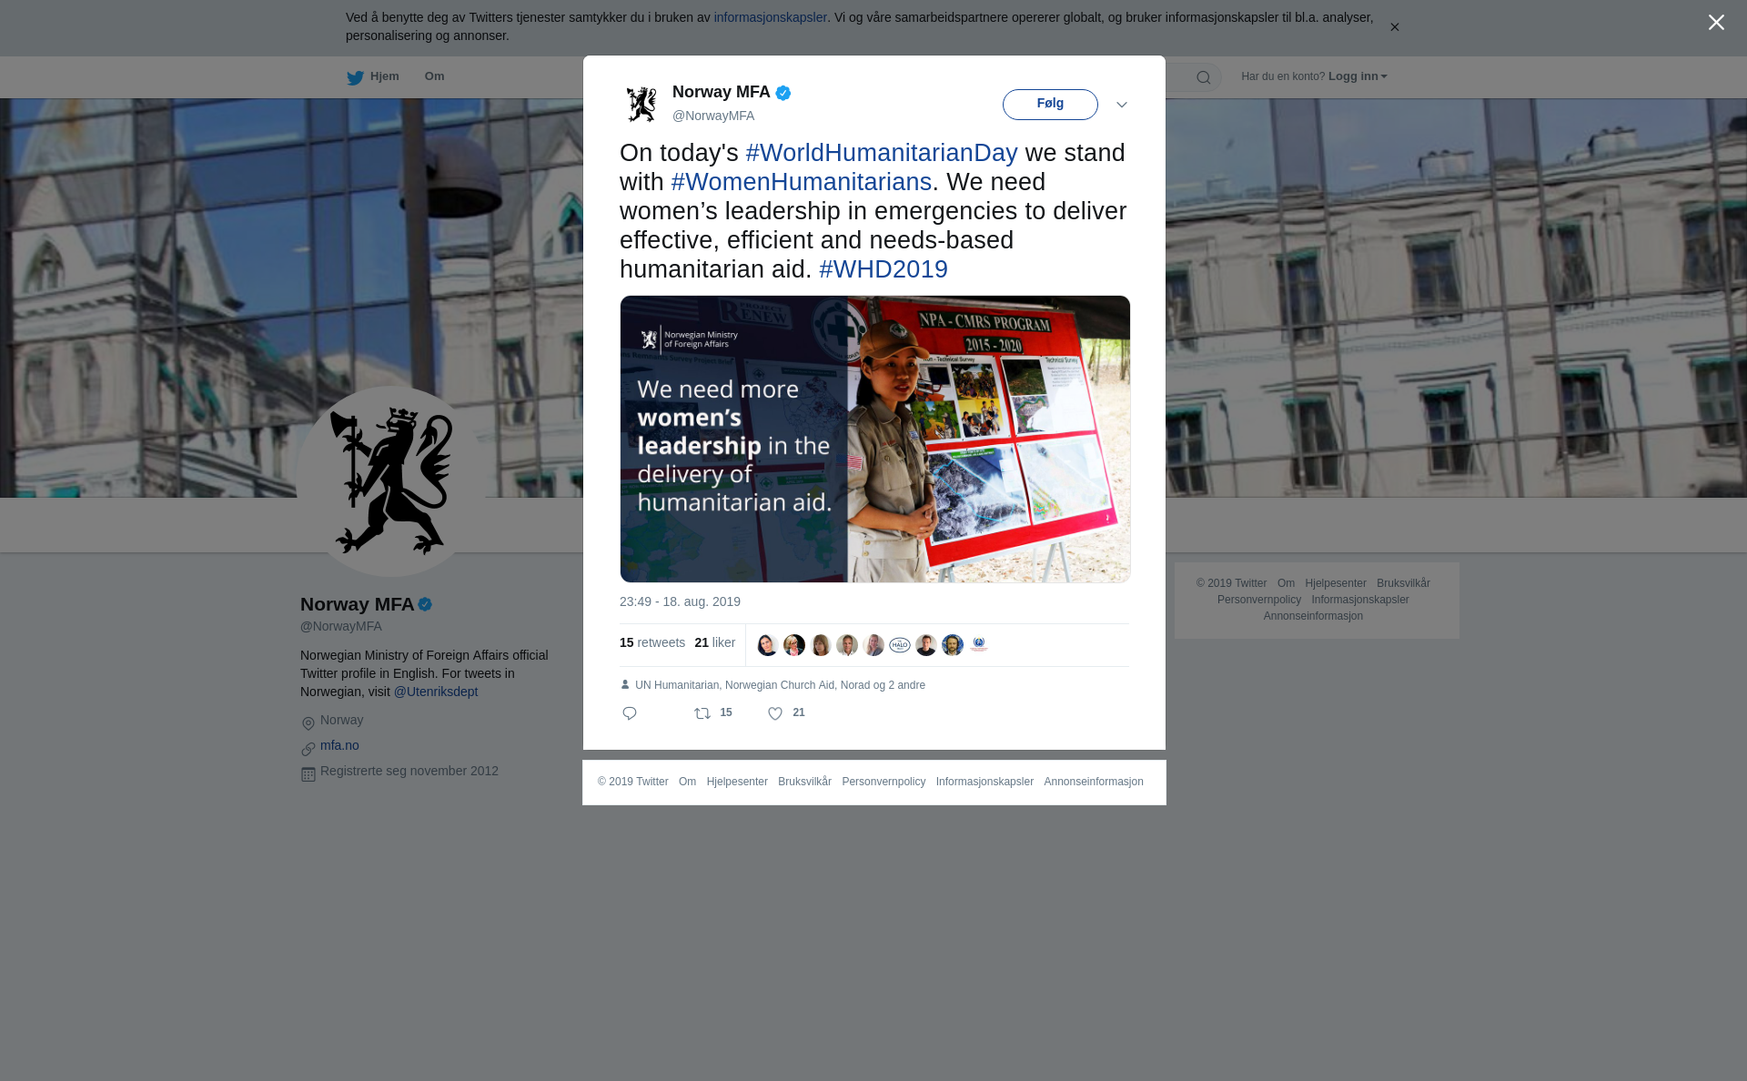This screenshot has width=1747, height=1081.
Task: Click the HALO logo liker avatar
Action: coord(900,645)
